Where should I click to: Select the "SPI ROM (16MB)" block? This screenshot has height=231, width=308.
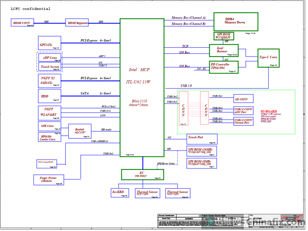pos(202,151)
